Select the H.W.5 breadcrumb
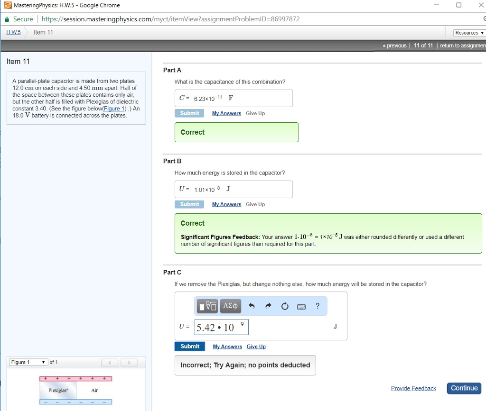Screen dimensions: 486x411 (x=13, y=32)
